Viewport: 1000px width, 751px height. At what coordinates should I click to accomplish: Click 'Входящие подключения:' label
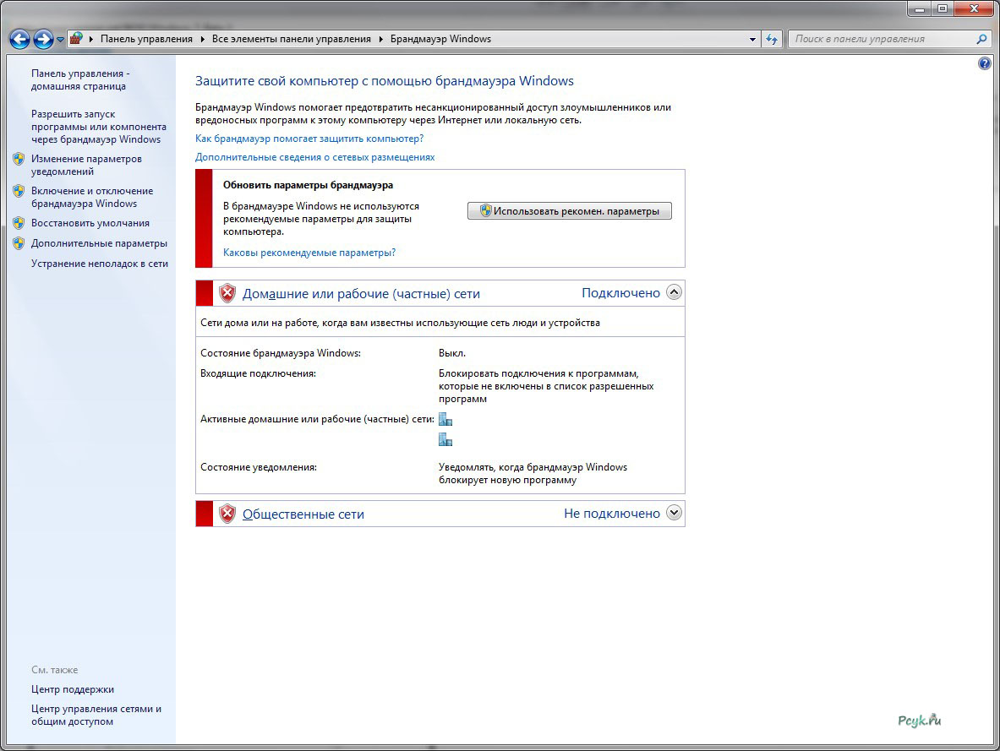click(259, 373)
